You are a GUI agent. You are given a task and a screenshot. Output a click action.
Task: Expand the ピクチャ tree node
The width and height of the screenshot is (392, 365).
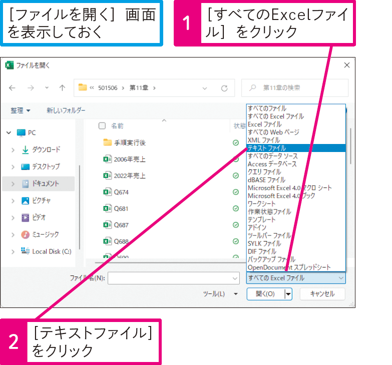(x=13, y=200)
